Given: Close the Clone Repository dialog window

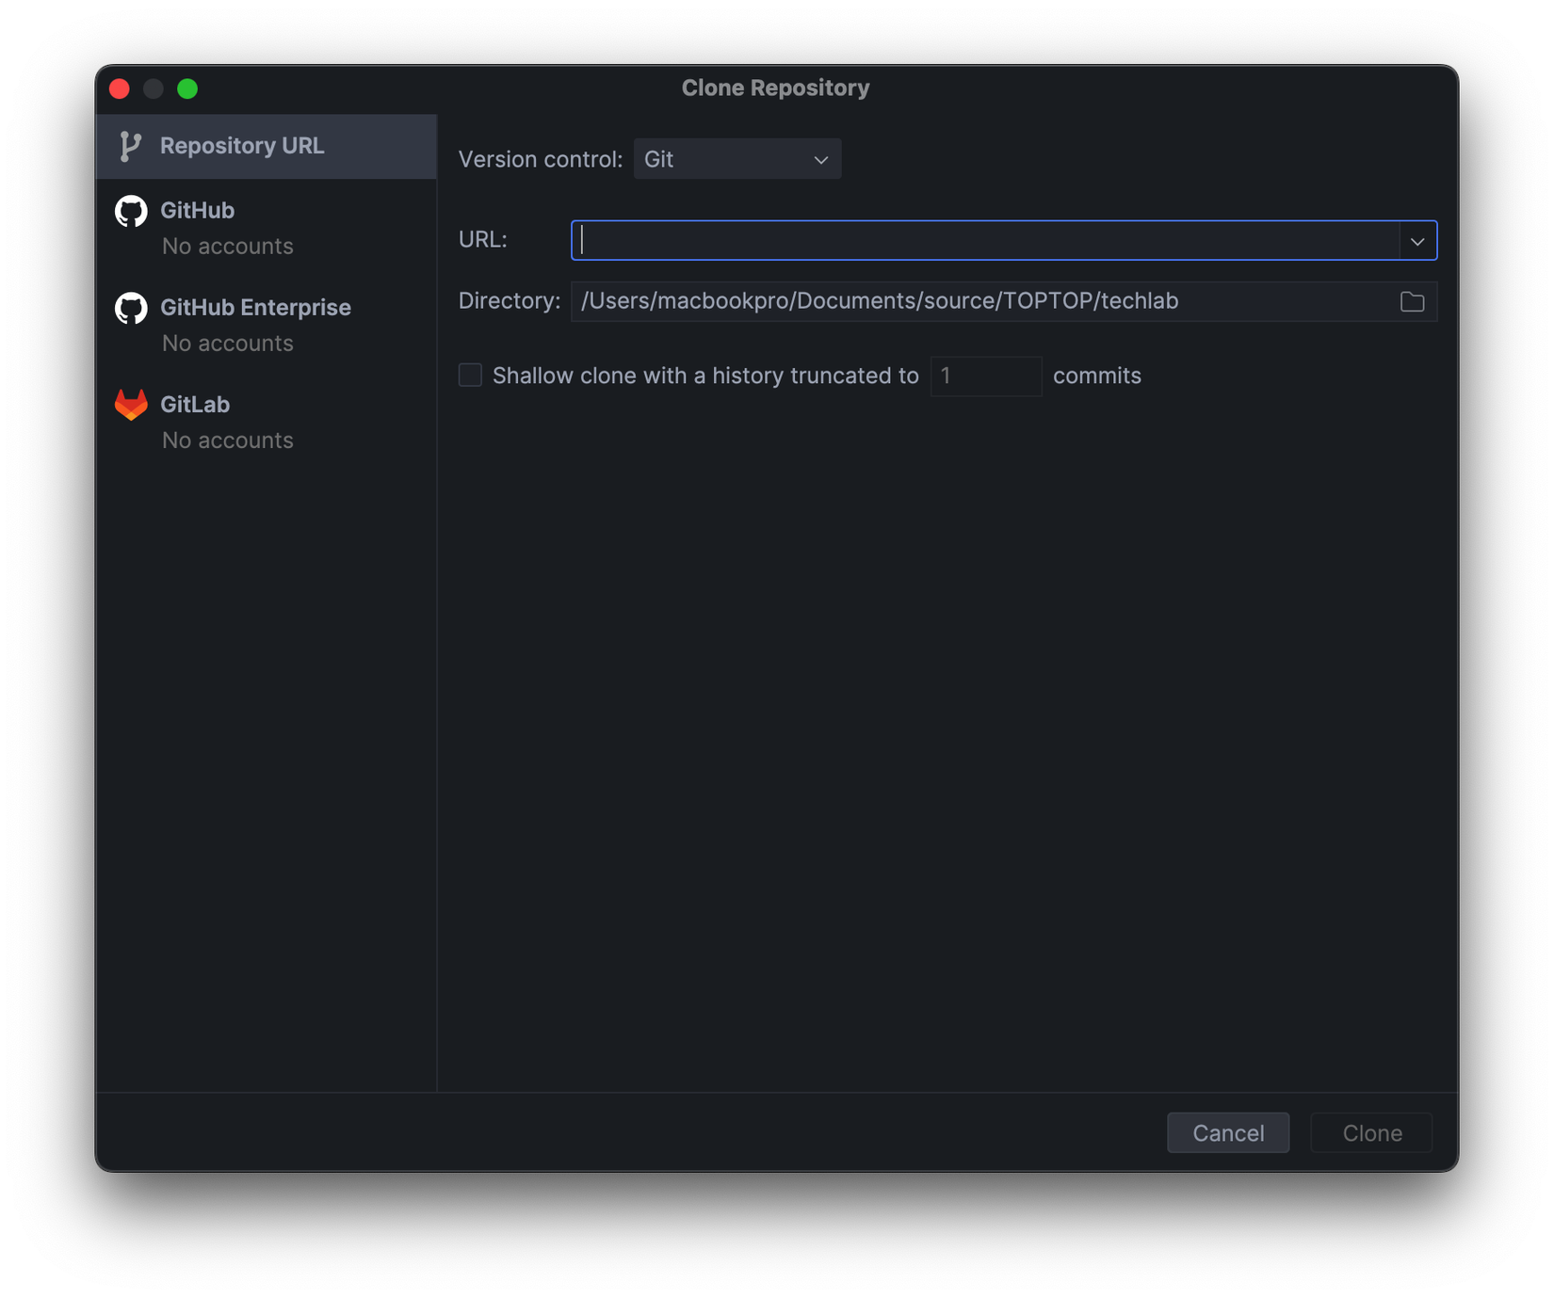Looking at the screenshot, I should click(120, 88).
